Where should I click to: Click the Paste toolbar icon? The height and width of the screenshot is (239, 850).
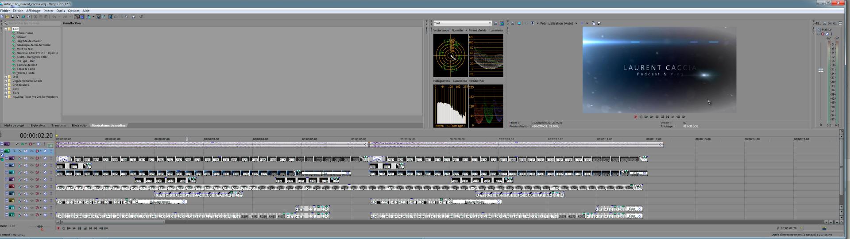pos(46,16)
